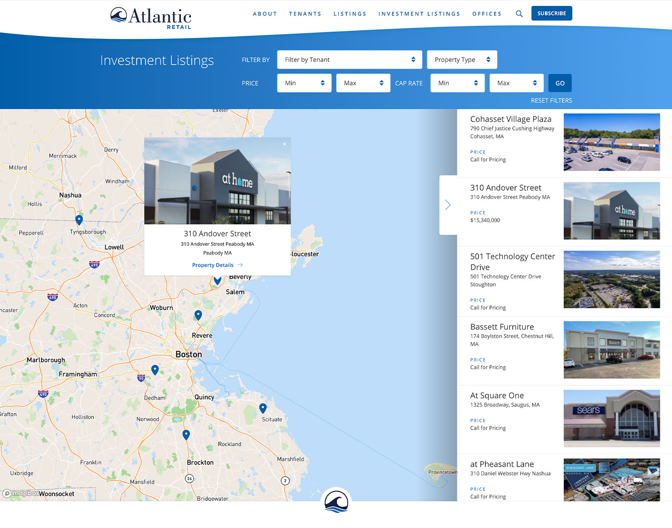Click the map pin near Scituate
This screenshot has height=528, width=672.
click(x=263, y=408)
